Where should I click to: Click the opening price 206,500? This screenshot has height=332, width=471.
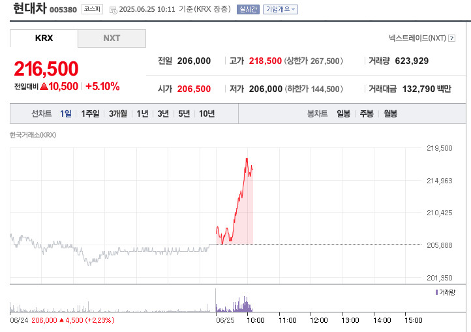tap(194, 89)
